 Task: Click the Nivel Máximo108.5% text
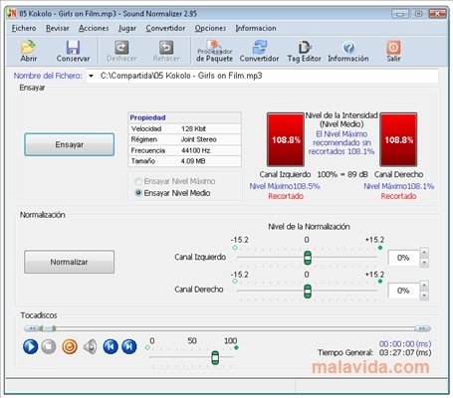(x=285, y=186)
